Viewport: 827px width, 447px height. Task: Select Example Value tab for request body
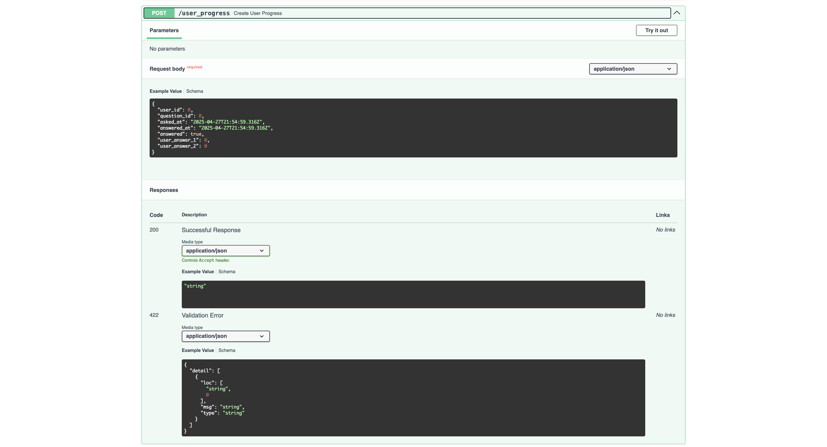165,91
